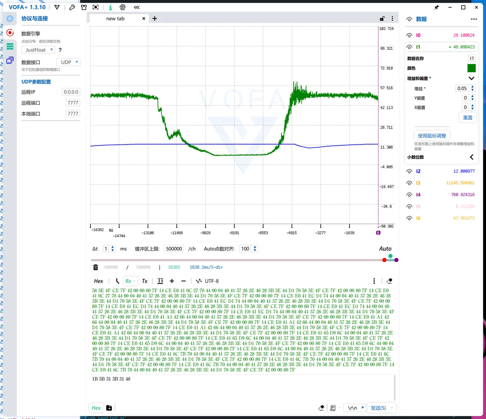Clear receive area with eraser icon
The image size is (486, 419).
click(x=389, y=281)
